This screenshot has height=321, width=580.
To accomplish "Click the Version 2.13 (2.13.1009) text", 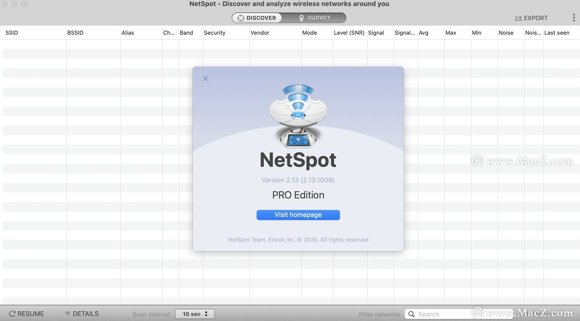I will tap(298, 180).
